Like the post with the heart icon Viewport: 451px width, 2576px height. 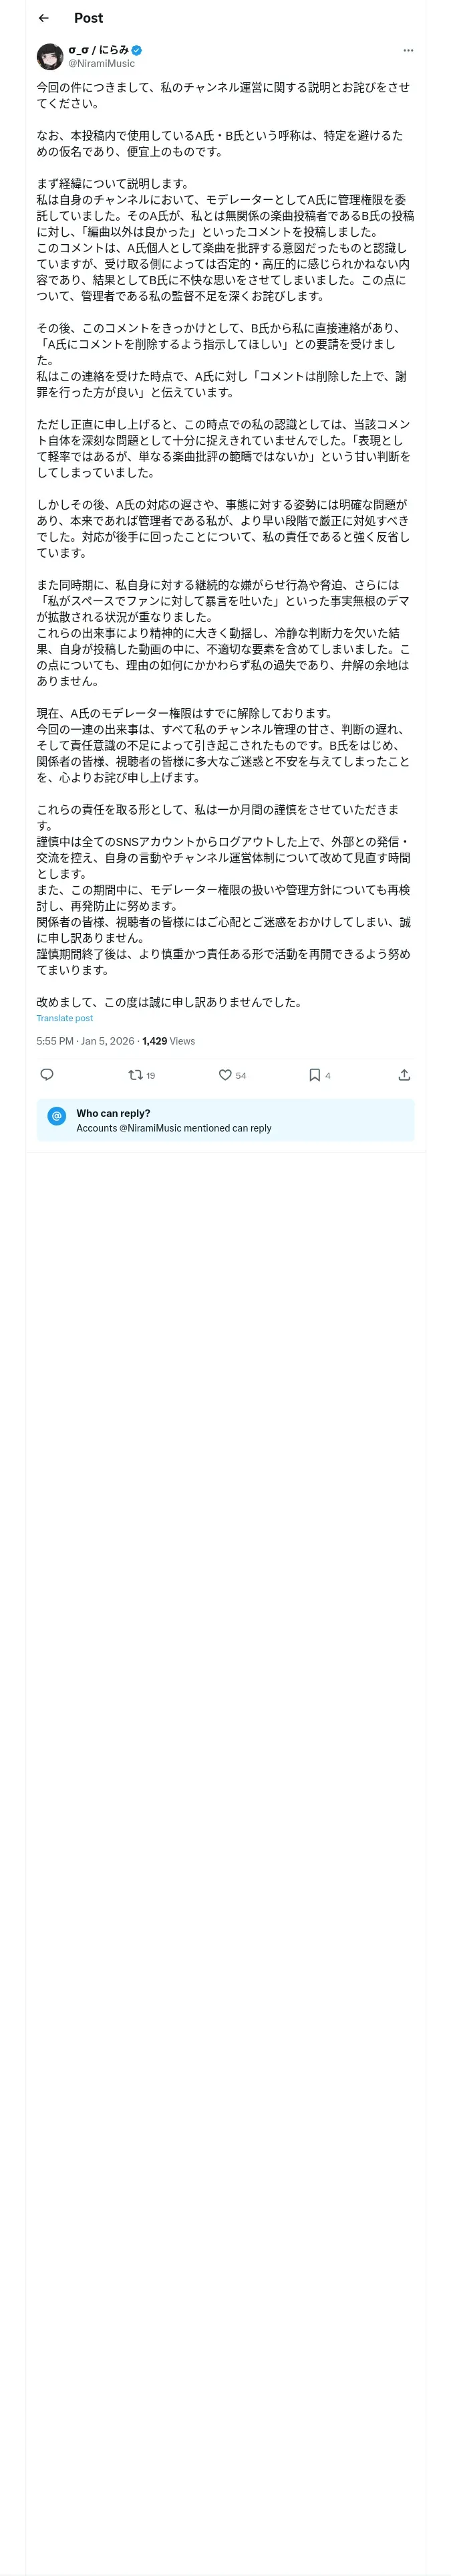coord(225,1075)
